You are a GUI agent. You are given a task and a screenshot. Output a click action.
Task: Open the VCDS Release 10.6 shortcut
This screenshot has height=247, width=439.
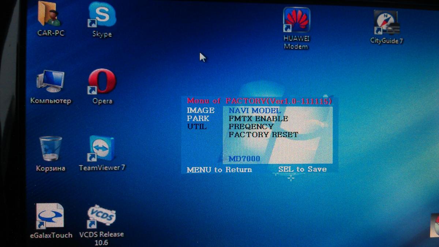(102, 216)
